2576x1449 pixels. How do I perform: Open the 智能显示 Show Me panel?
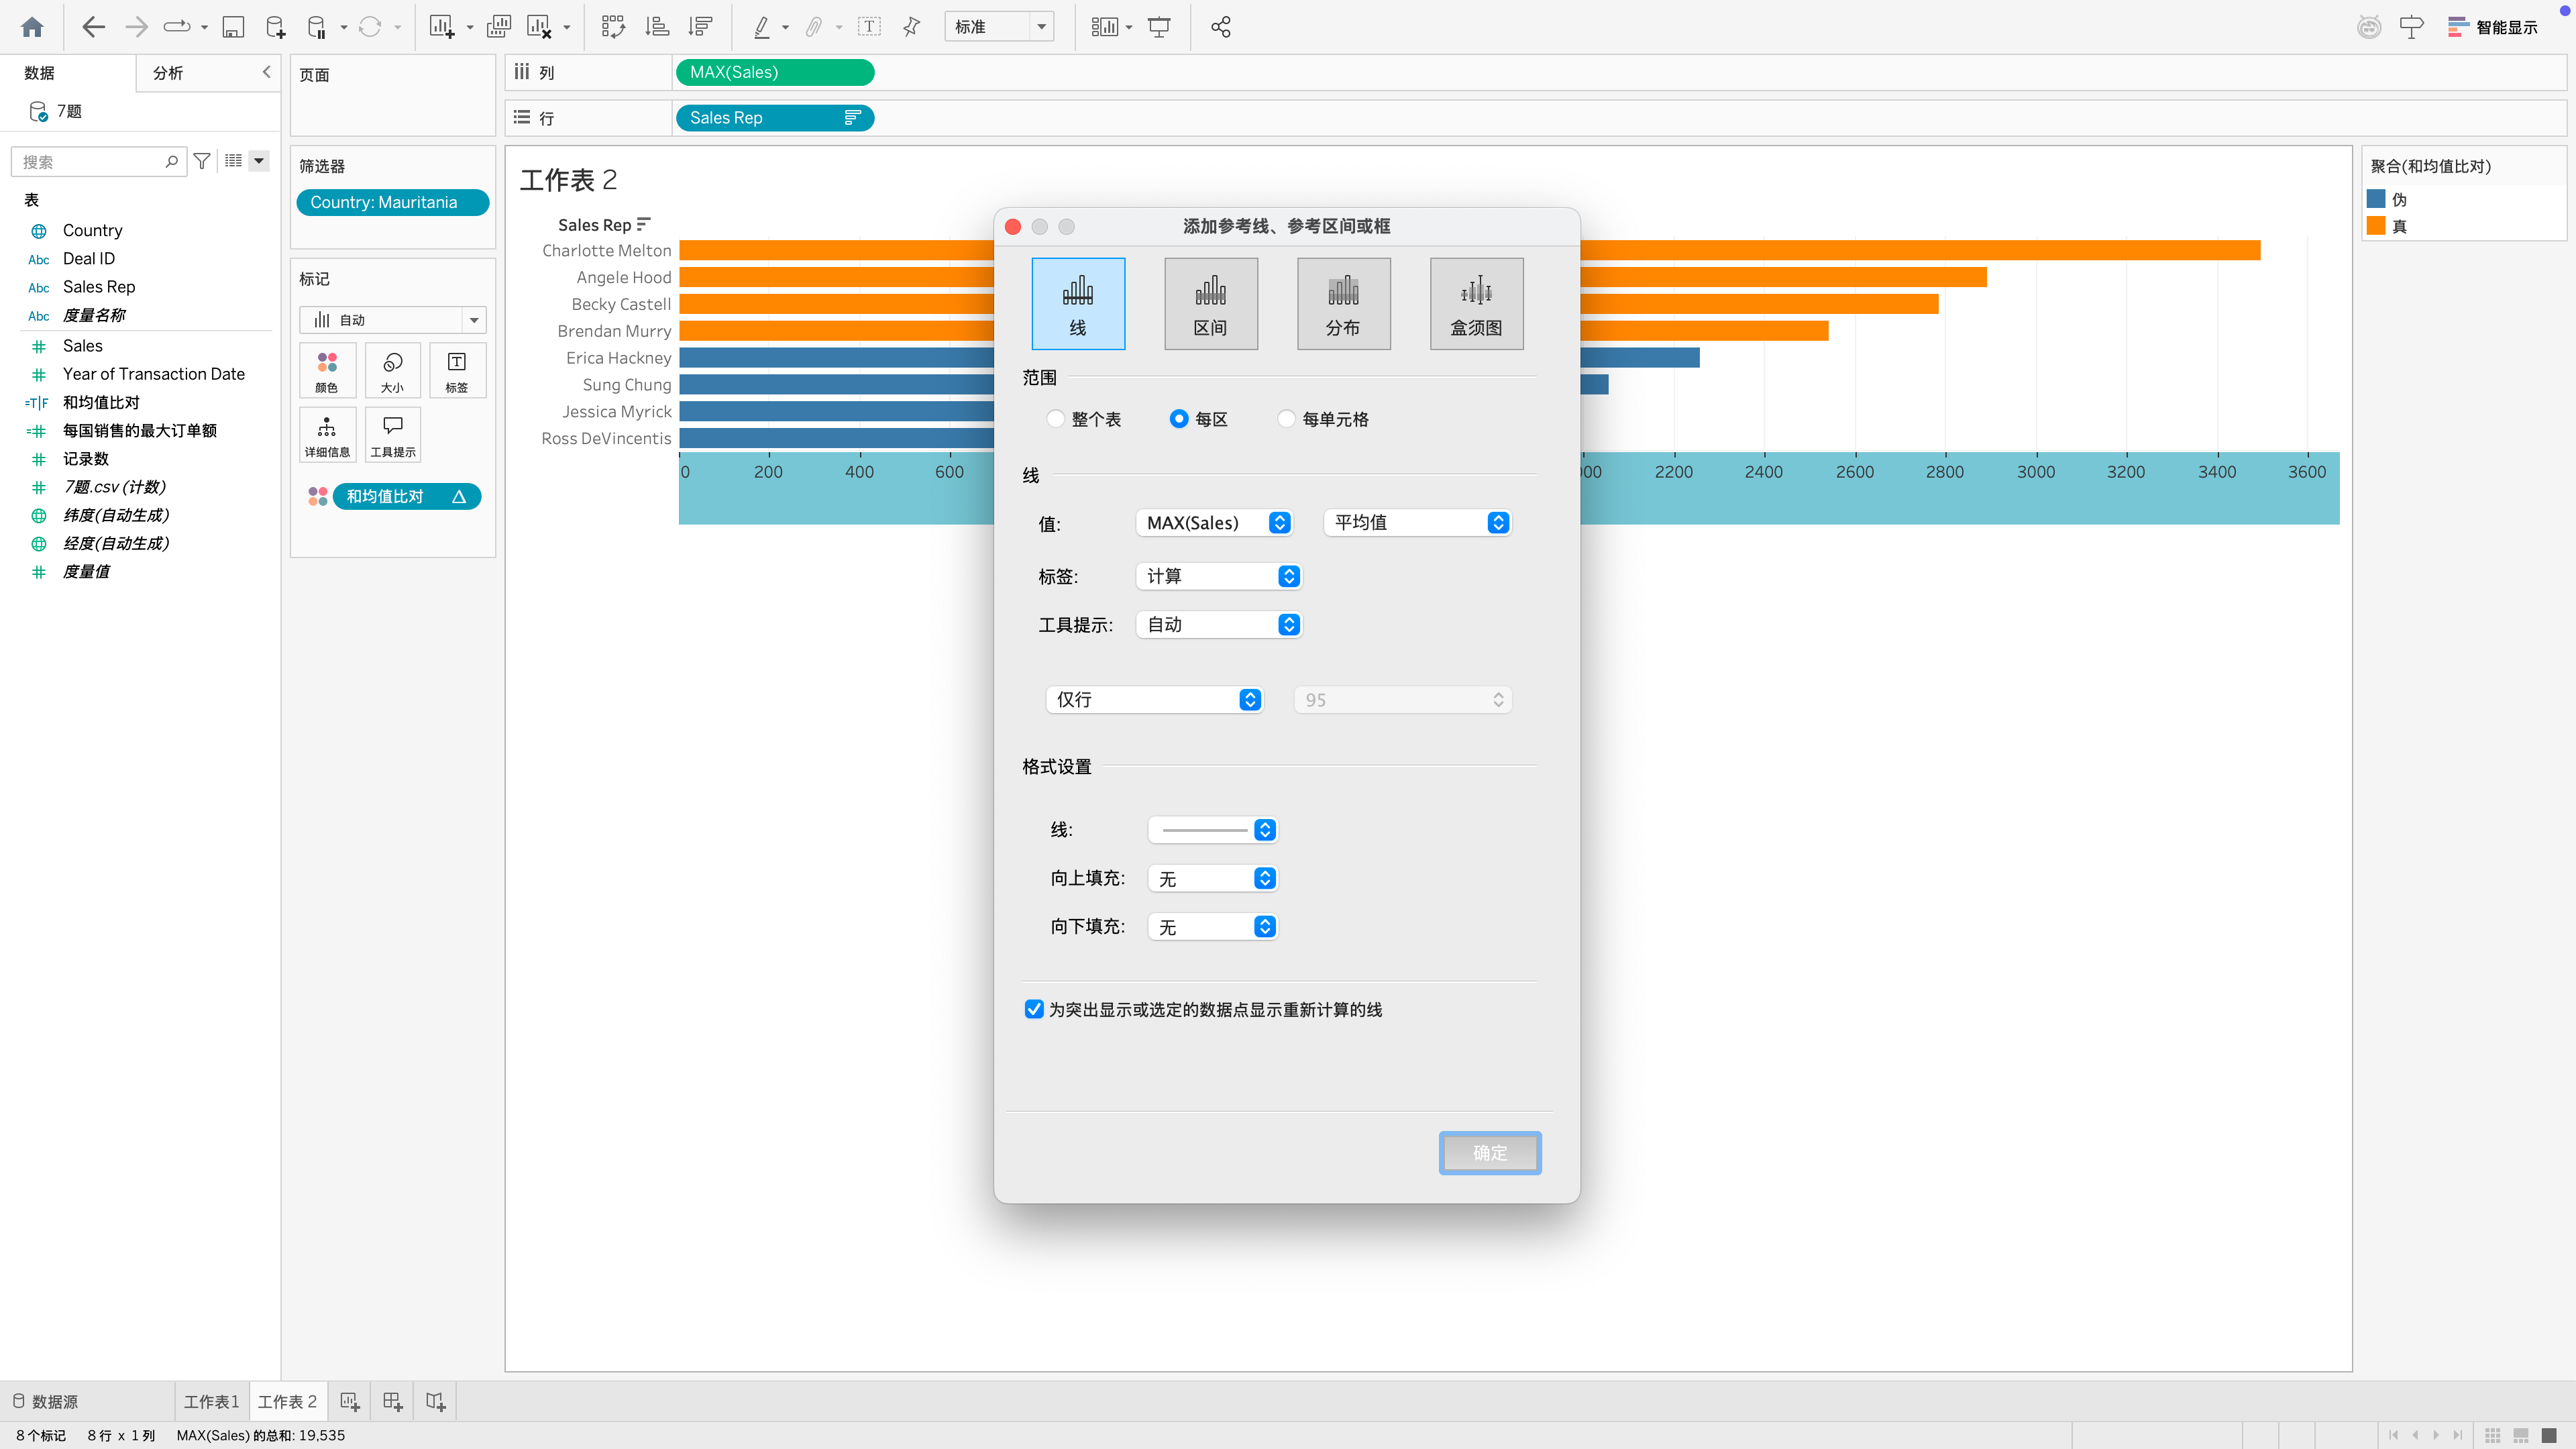click(2492, 27)
